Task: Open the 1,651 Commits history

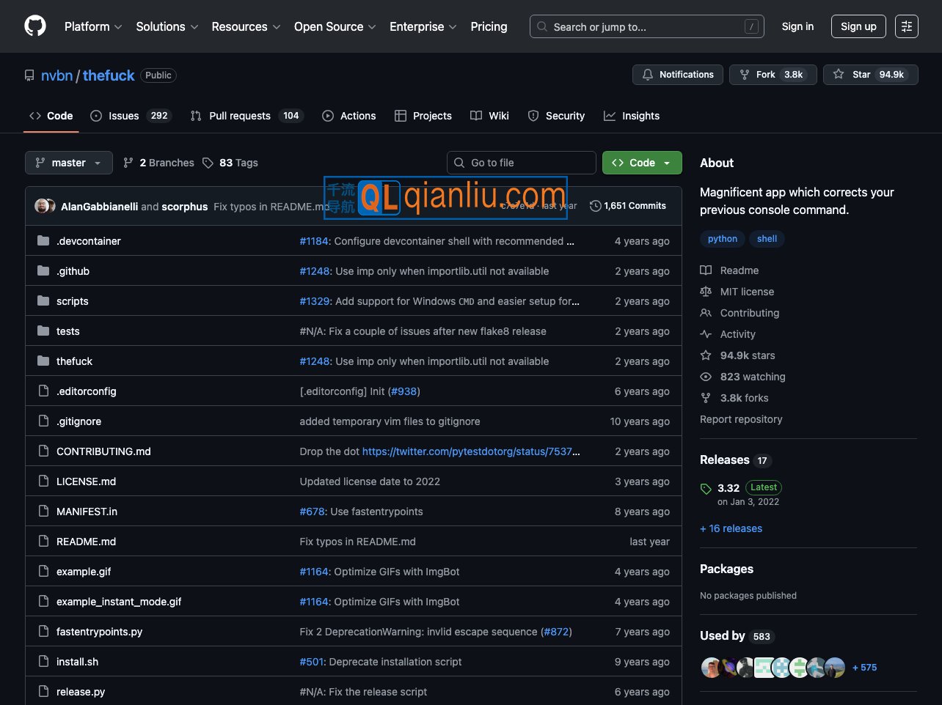Action: (628, 206)
